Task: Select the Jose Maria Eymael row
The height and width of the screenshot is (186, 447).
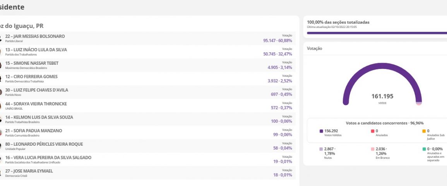Action: pos(147,173)
